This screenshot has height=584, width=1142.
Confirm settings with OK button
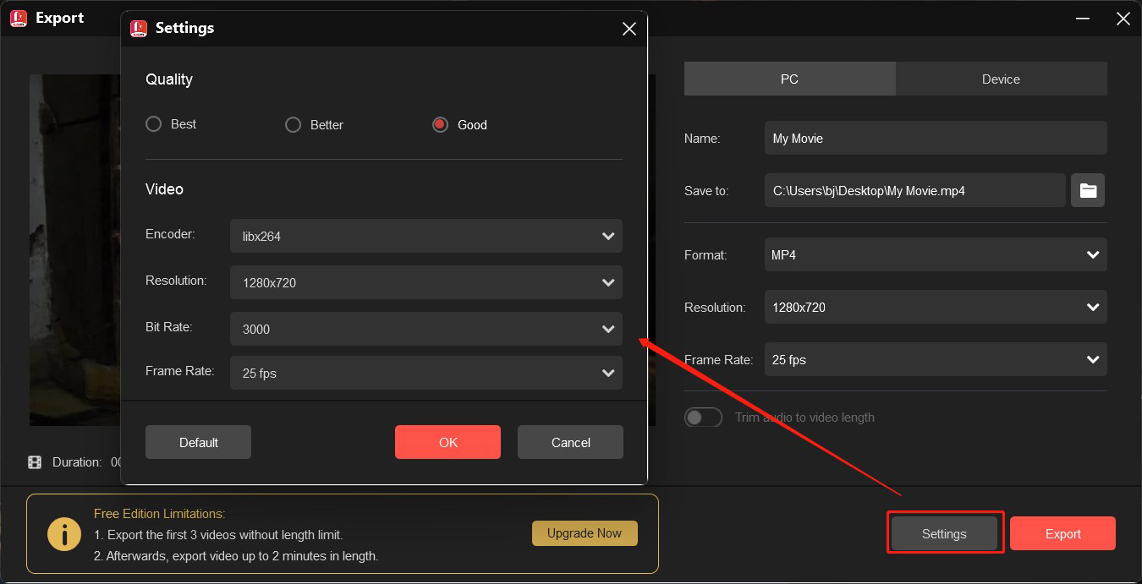click(x=447, y=442)
